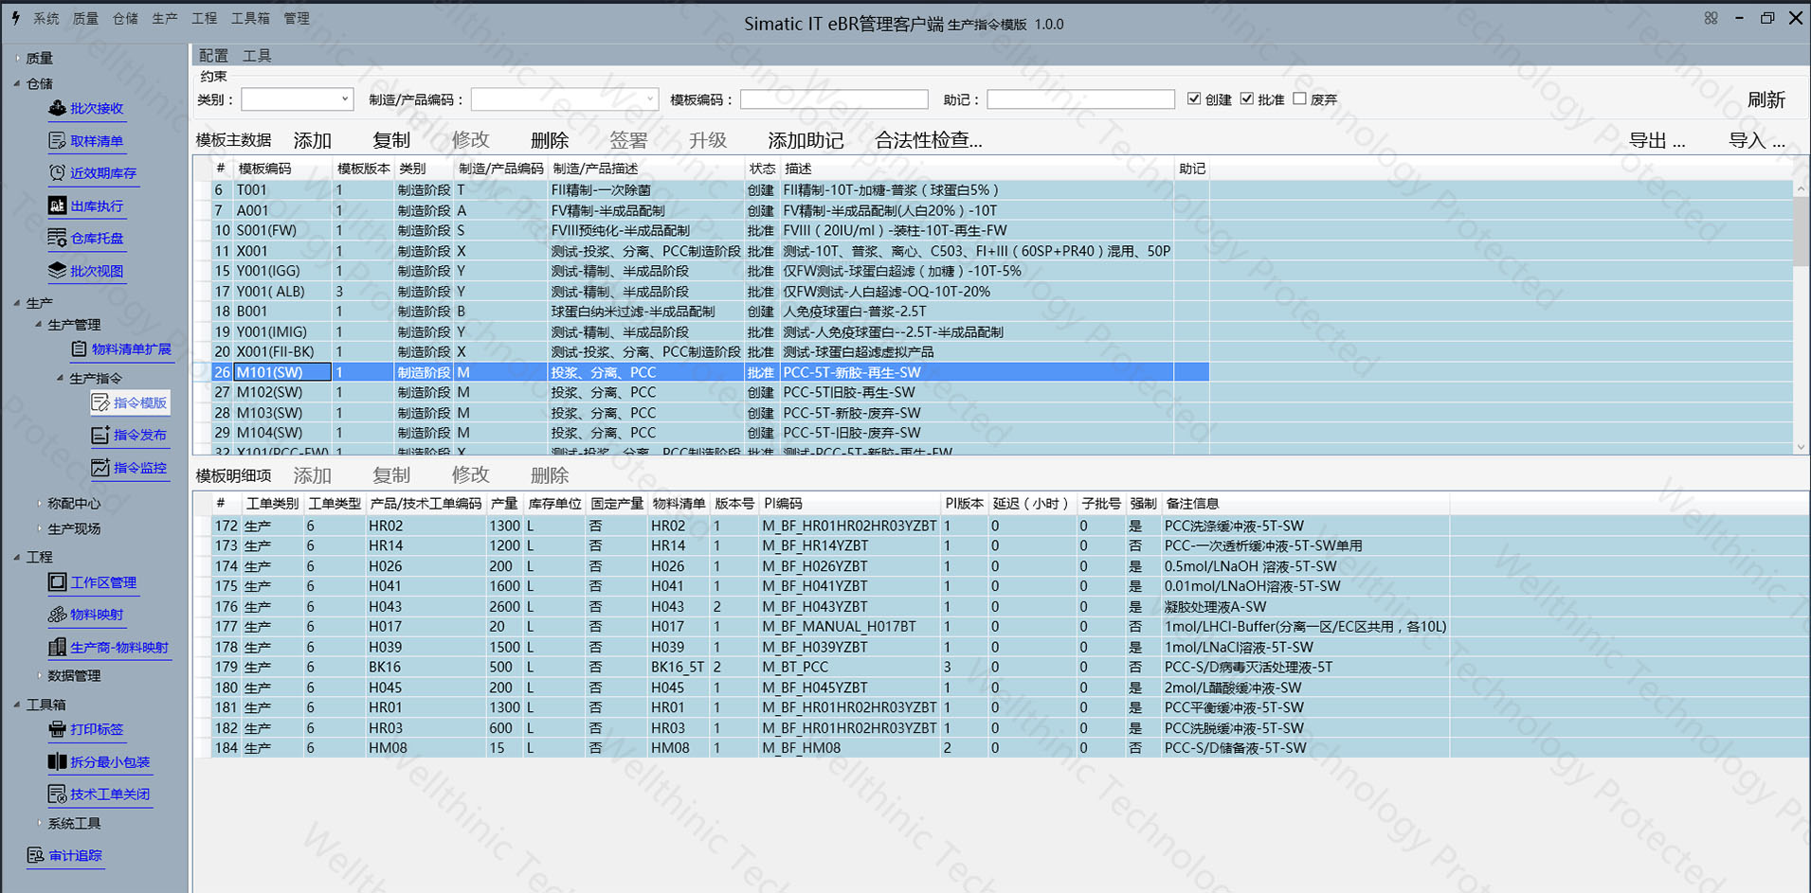Screen dimensions: 1811x893
Task: Click the layout icon beside minimize button
Action: (1711, 18)
